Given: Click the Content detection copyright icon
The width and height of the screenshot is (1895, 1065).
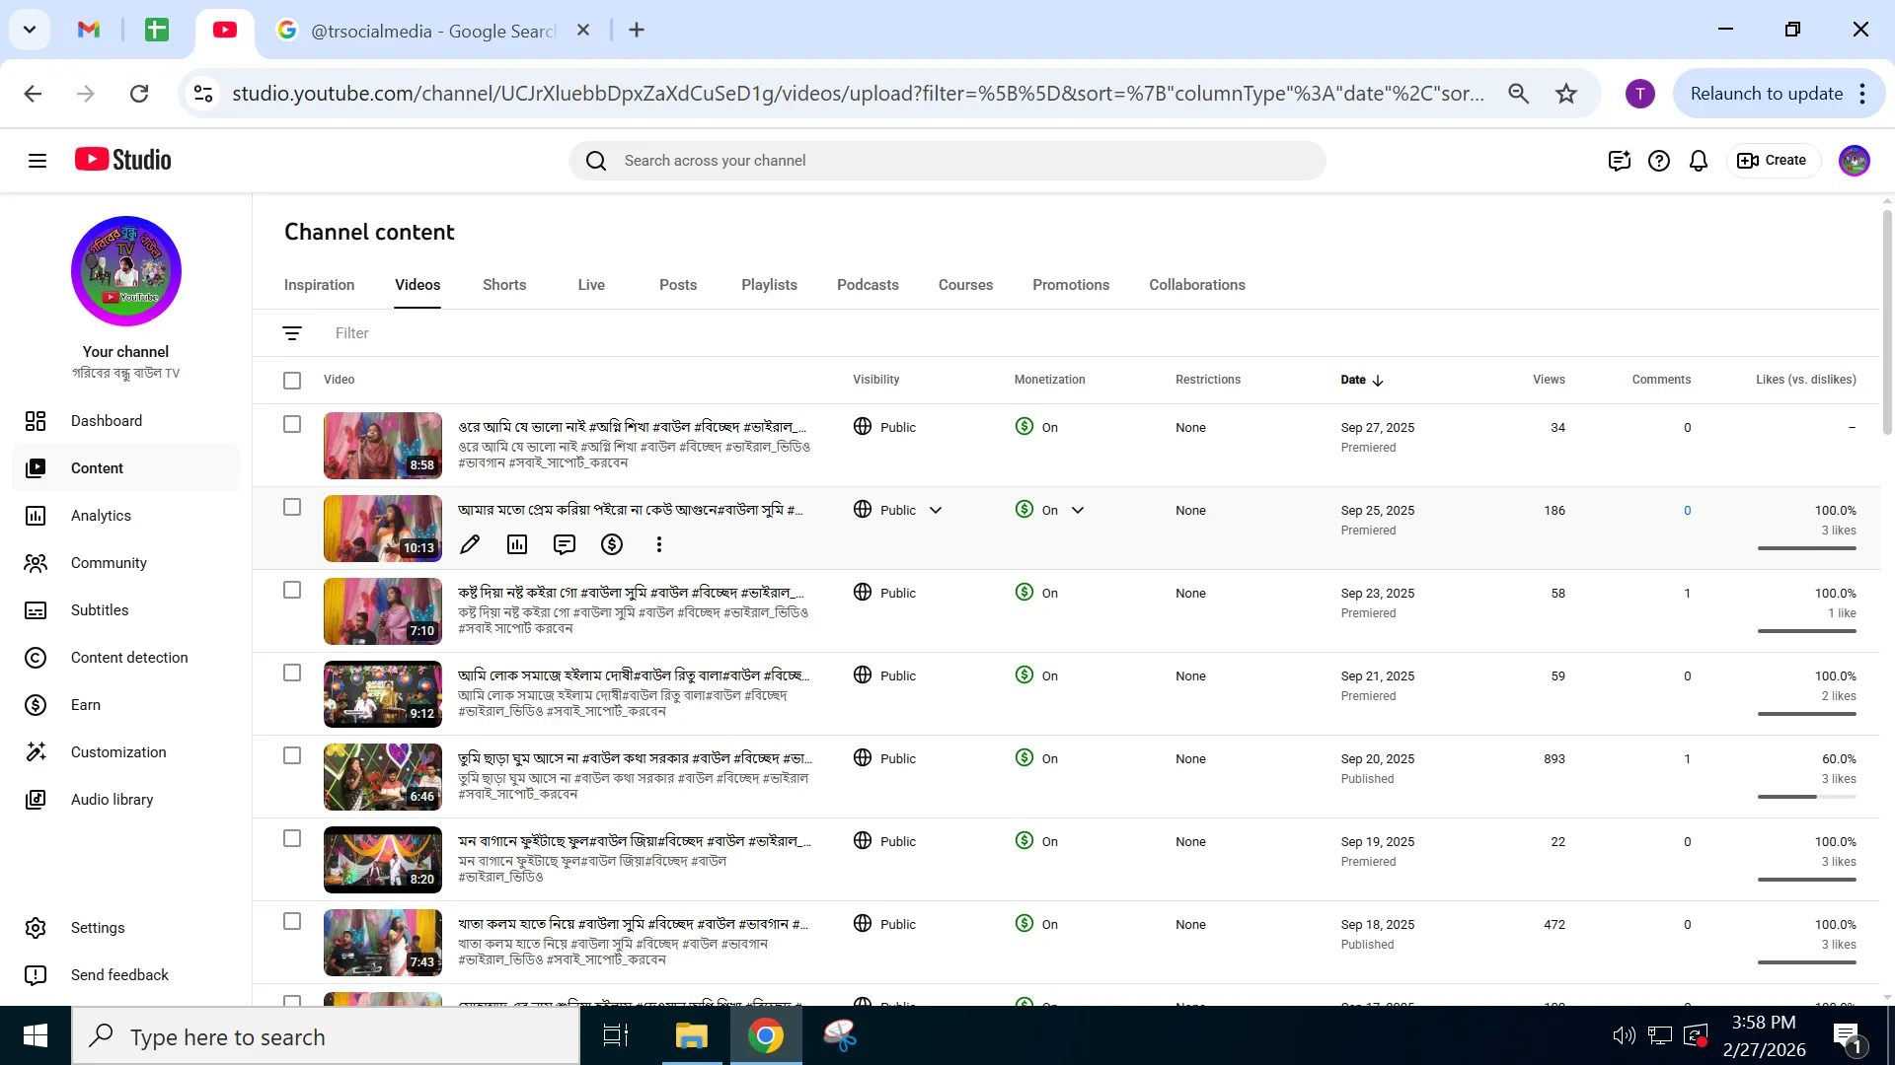Looking at the screenshot, I should (36, 658).
